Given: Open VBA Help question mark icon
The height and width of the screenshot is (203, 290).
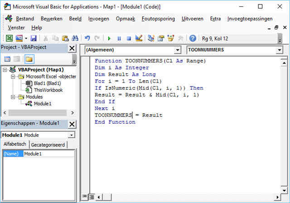Looking at the screenshot, I should pos(193,38).
